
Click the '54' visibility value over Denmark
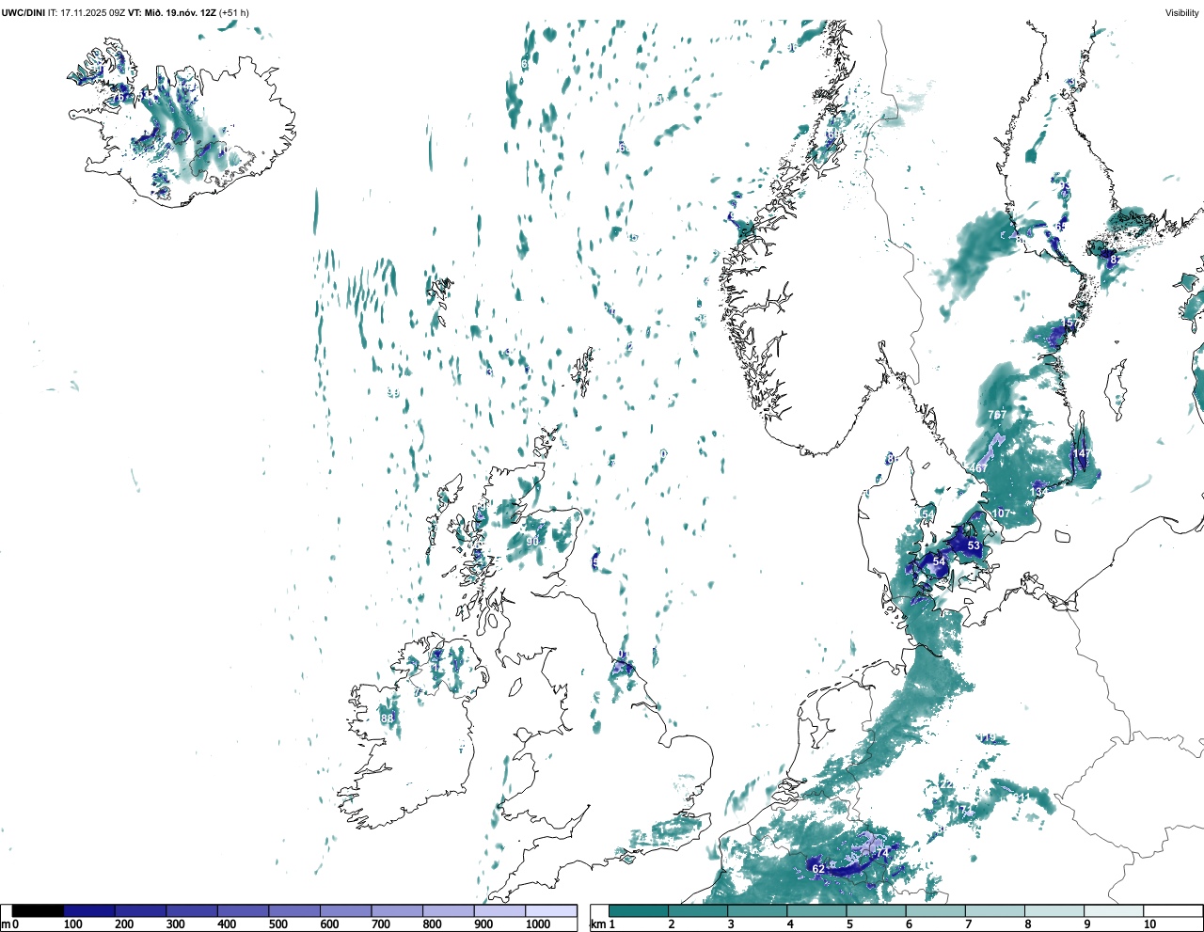tap(939, 561)
